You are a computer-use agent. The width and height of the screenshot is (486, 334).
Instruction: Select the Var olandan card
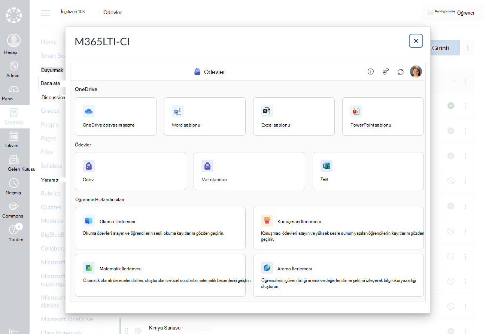point(249,171)
